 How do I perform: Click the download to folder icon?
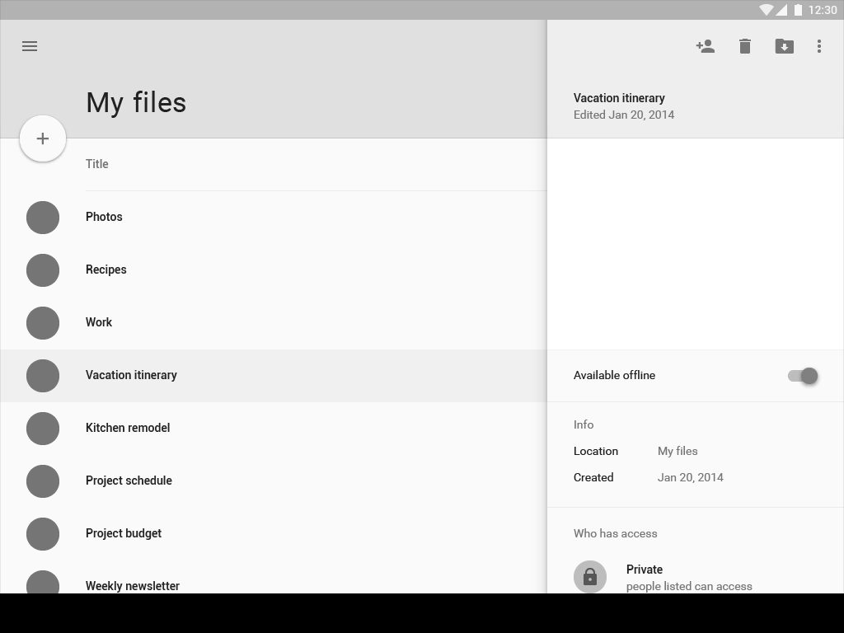[784, 46]
